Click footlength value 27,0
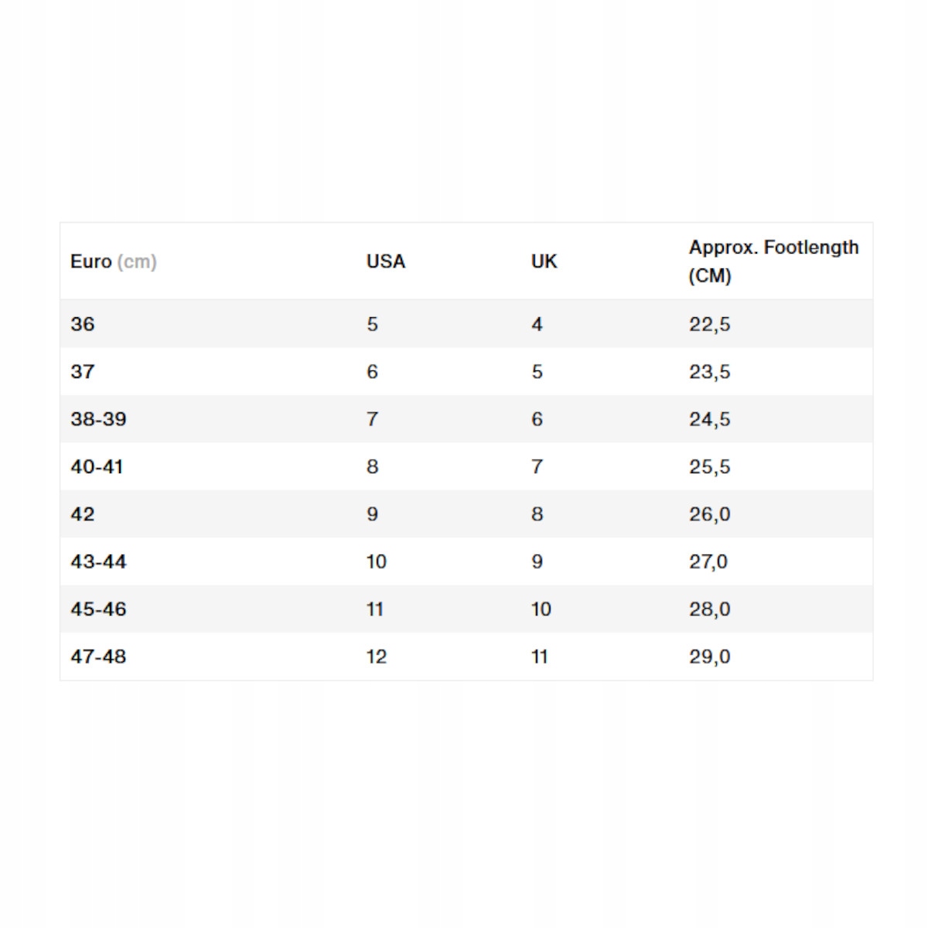This screenshot has height=928, width=928. pyautogui.click(x=708, y=561)
